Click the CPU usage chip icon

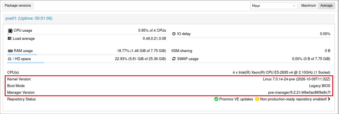click(10, 31)
